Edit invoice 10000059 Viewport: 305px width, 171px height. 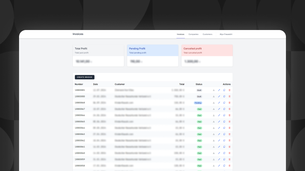tap(219, 159)
